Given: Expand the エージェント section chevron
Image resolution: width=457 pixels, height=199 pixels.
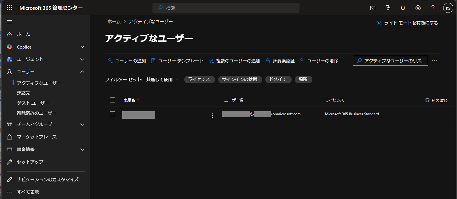Looking at the screenshot, I should click(x=82, y=59).
